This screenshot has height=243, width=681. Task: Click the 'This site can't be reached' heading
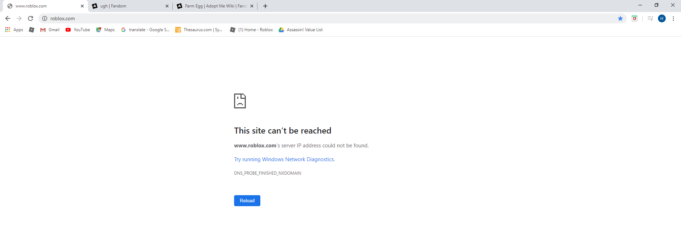pyautogui.click(x=283, y=131)
